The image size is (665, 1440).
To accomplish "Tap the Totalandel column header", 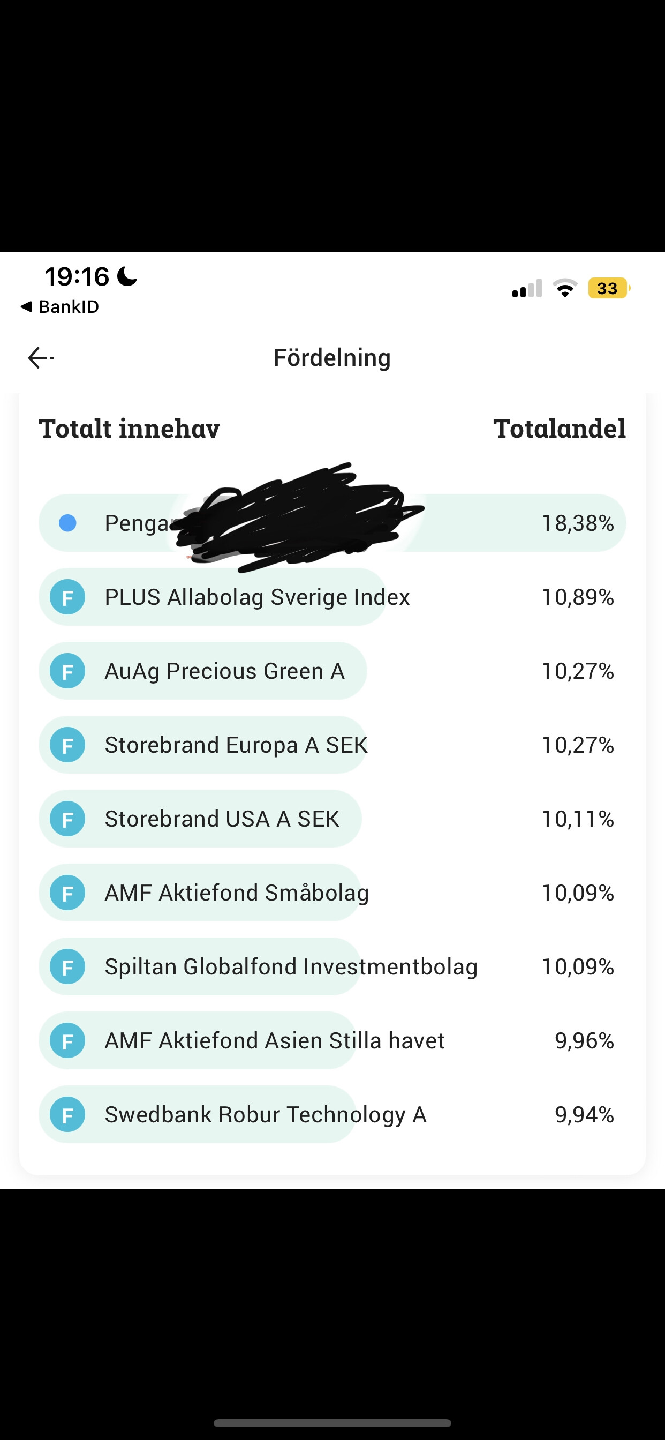I will click(x=560, y=429).
